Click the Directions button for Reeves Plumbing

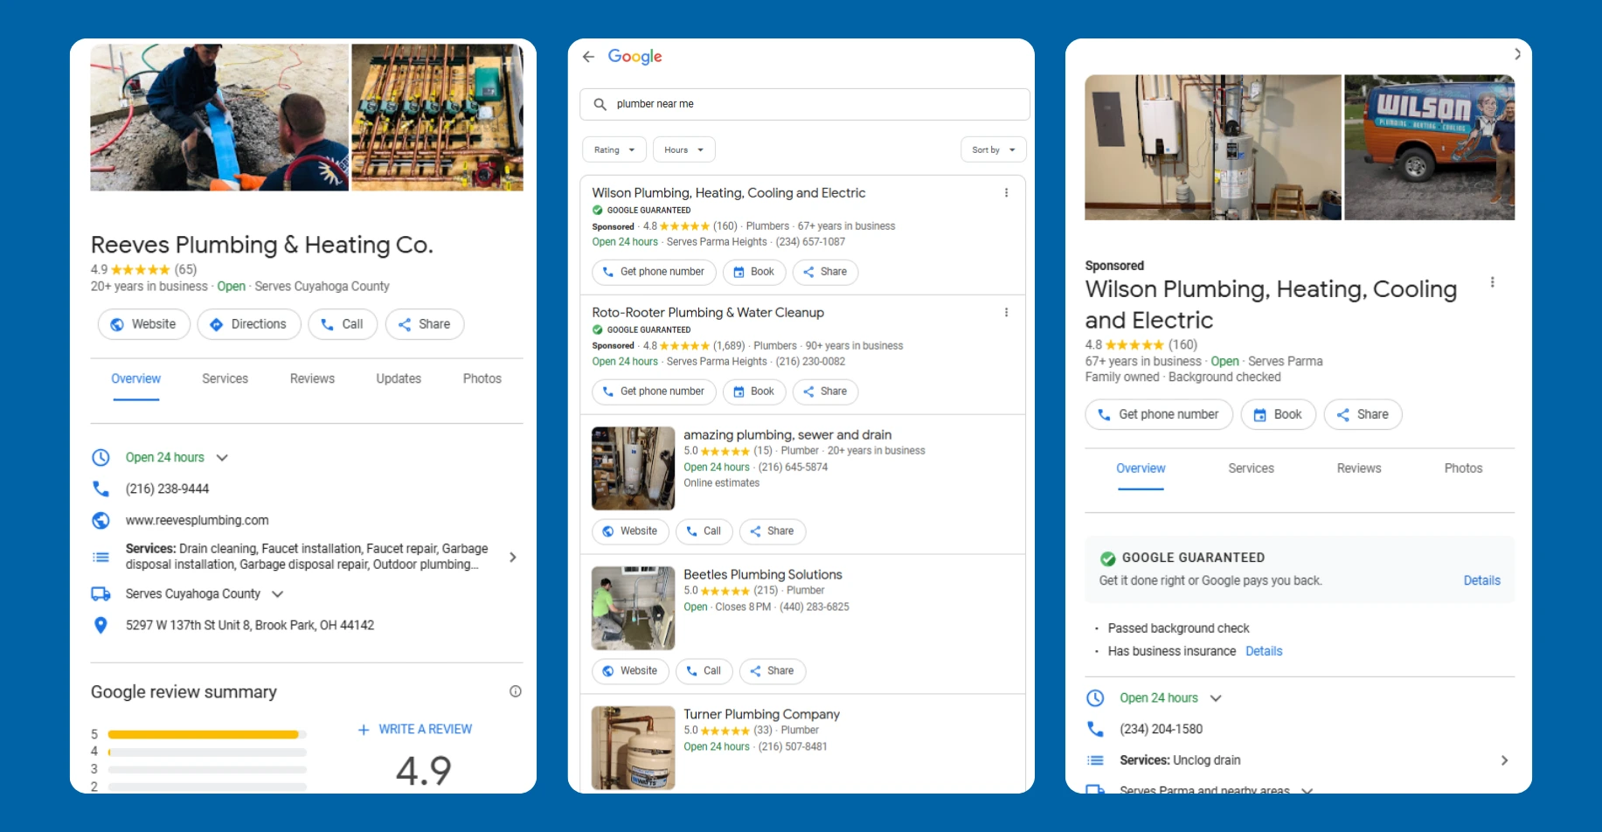pyautogui.click(x=249, y=324)
